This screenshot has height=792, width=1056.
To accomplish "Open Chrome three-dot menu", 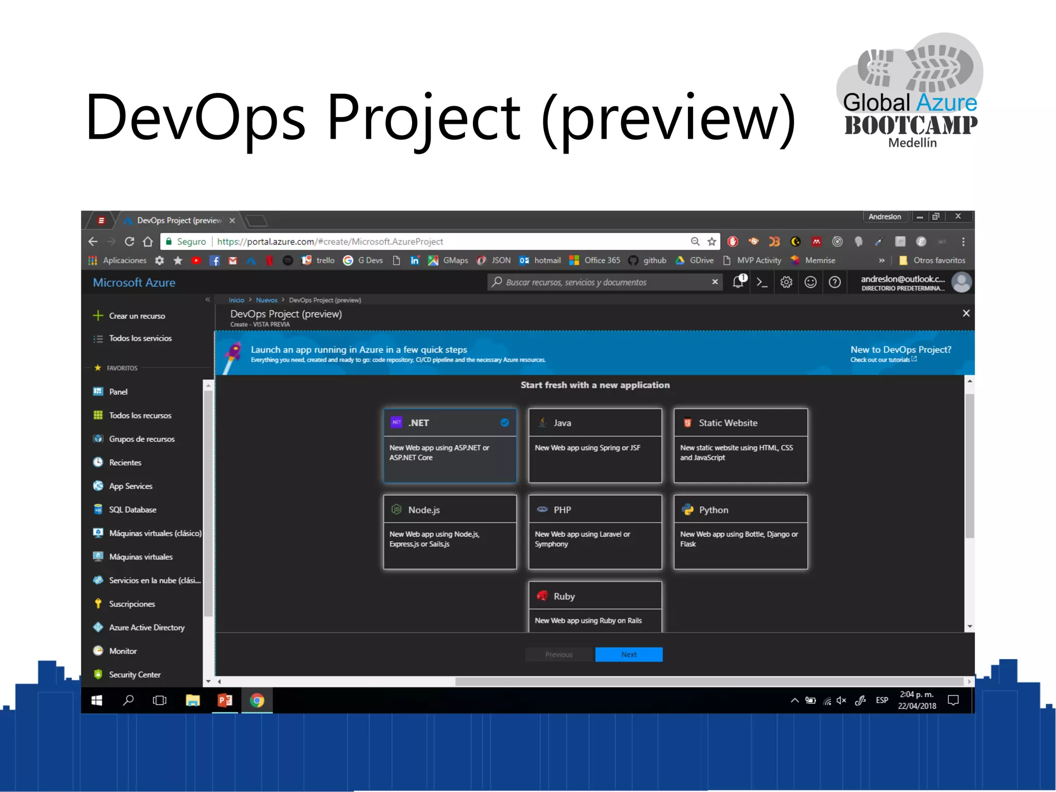I will tap(963, 241).
